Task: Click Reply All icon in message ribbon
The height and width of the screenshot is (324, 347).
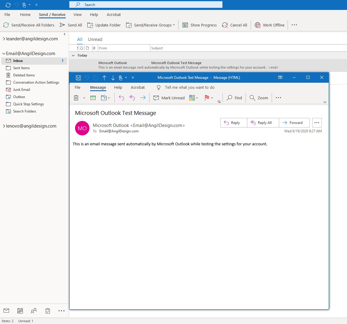Action: [x=132, y=98]
